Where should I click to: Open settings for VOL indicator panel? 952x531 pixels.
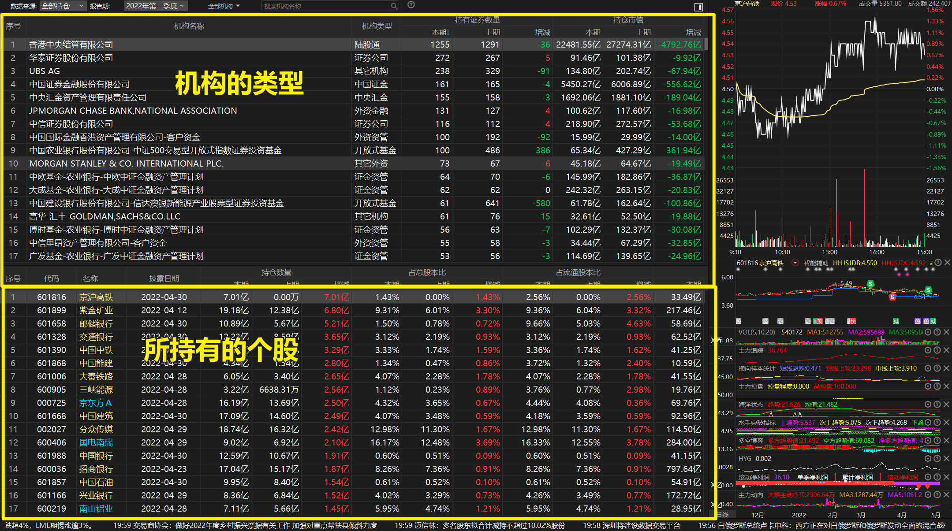coord(928,332)
